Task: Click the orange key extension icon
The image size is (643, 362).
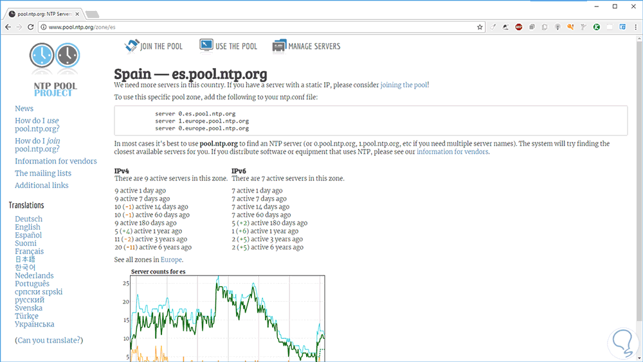Action: (570, 27)
